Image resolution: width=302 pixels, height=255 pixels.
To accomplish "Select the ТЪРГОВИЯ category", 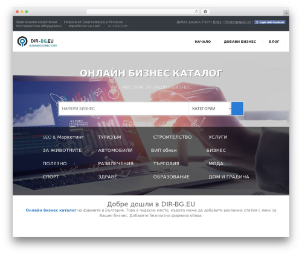I will pyautogui.click(x=166, y=163).
